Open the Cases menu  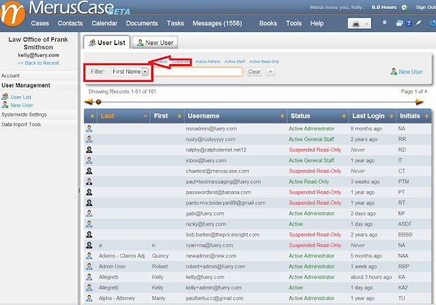point(40,23)
